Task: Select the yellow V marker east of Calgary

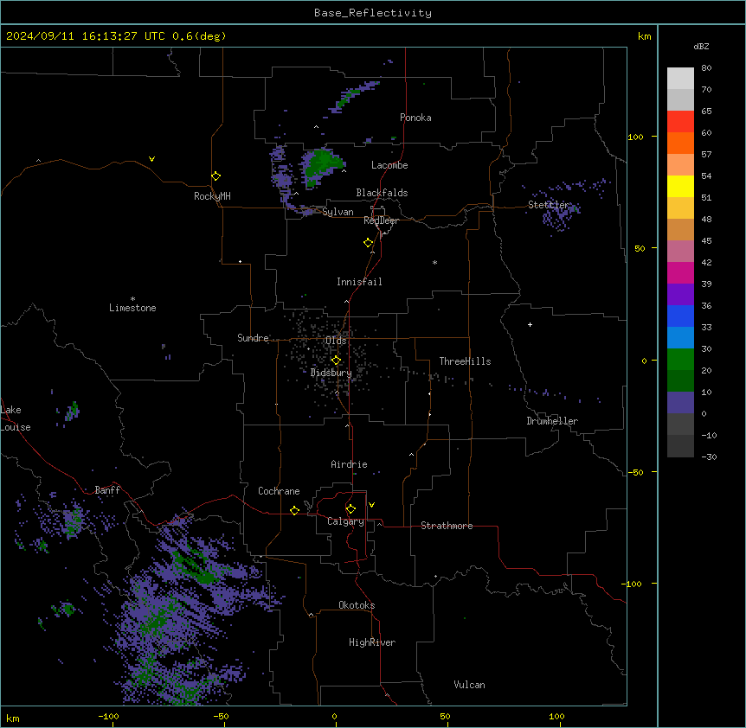Action: [x=371, y=505]
